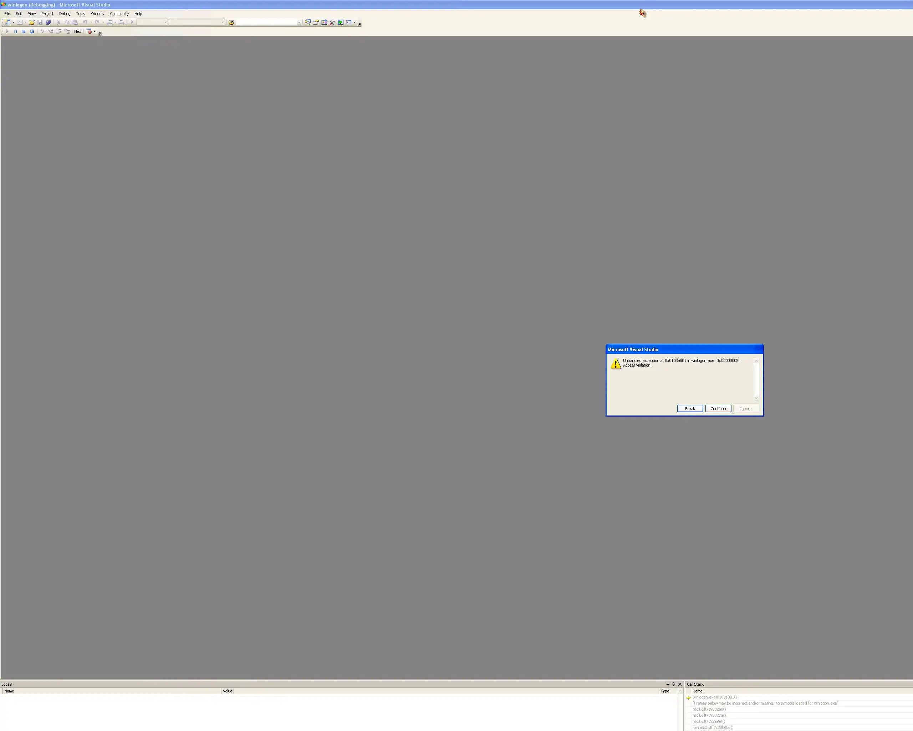This screenshot has width=913, height=731.
Task: Expand the Breakpoints windows dropdown arrow
Action: click(x=95, y=31)
